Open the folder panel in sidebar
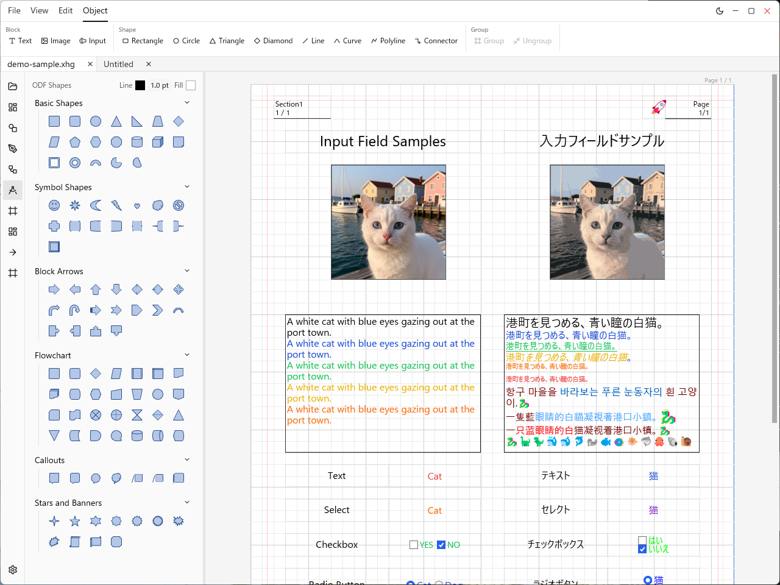This screenshot has width=780, height=585. [x=13, y=87]
